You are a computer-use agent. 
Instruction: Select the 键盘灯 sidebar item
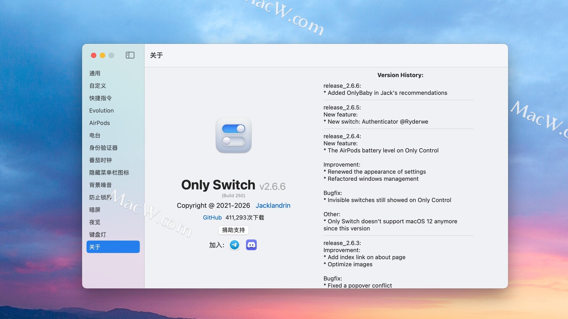point(98,235)
